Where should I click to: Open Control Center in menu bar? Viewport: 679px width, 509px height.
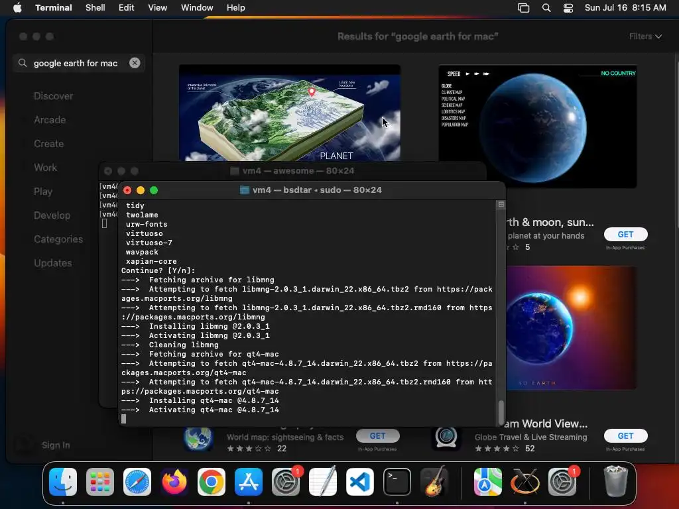pyautogui.click(x=568, y=8)
